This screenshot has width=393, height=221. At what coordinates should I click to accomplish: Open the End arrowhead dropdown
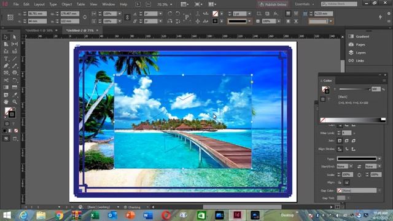point(379,166)
